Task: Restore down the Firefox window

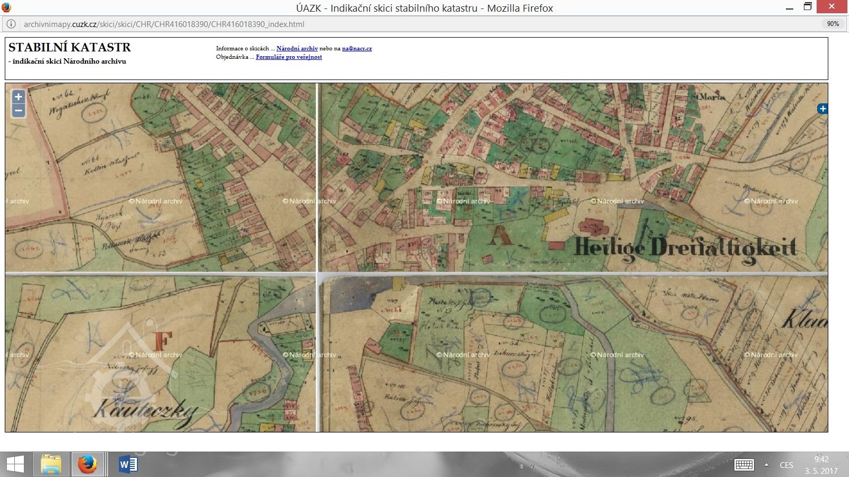Action: 808,7
